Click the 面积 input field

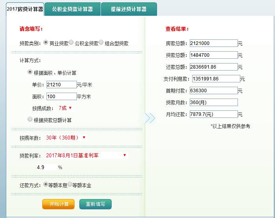coord(61,96)
